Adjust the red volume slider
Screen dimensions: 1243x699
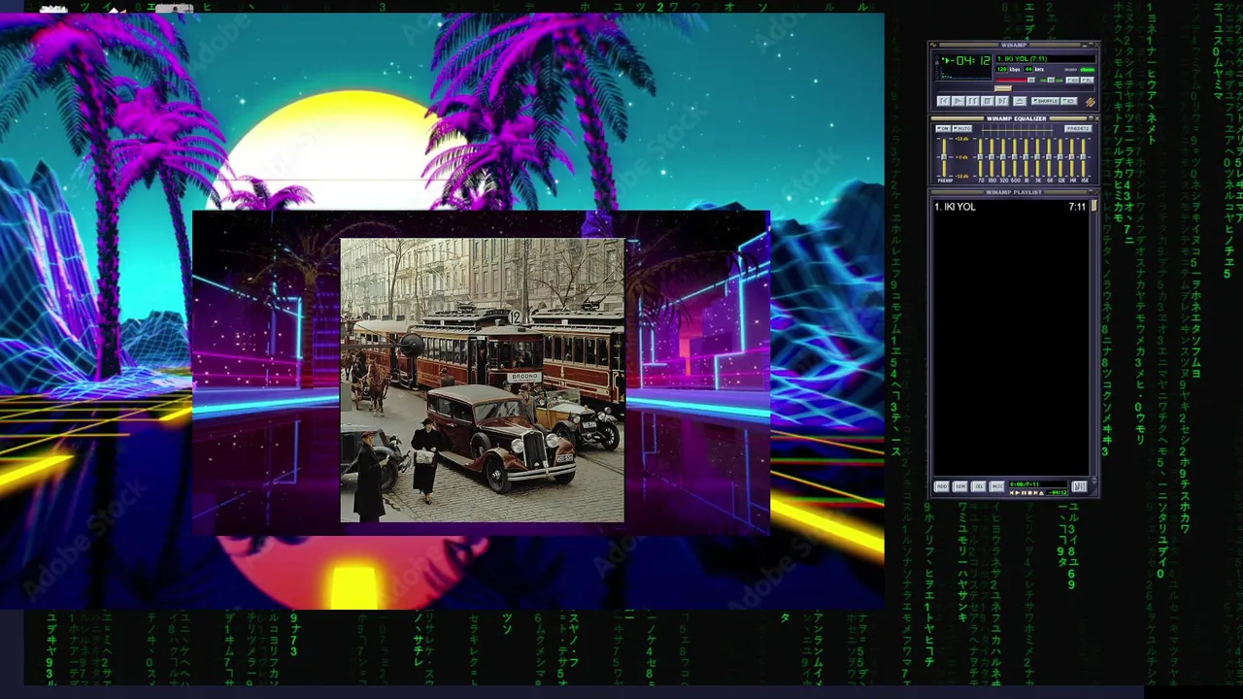coord(1015,81)
